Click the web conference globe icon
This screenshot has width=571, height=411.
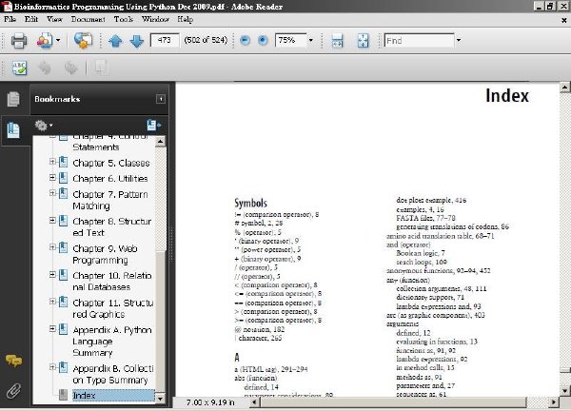click(83, 40)
